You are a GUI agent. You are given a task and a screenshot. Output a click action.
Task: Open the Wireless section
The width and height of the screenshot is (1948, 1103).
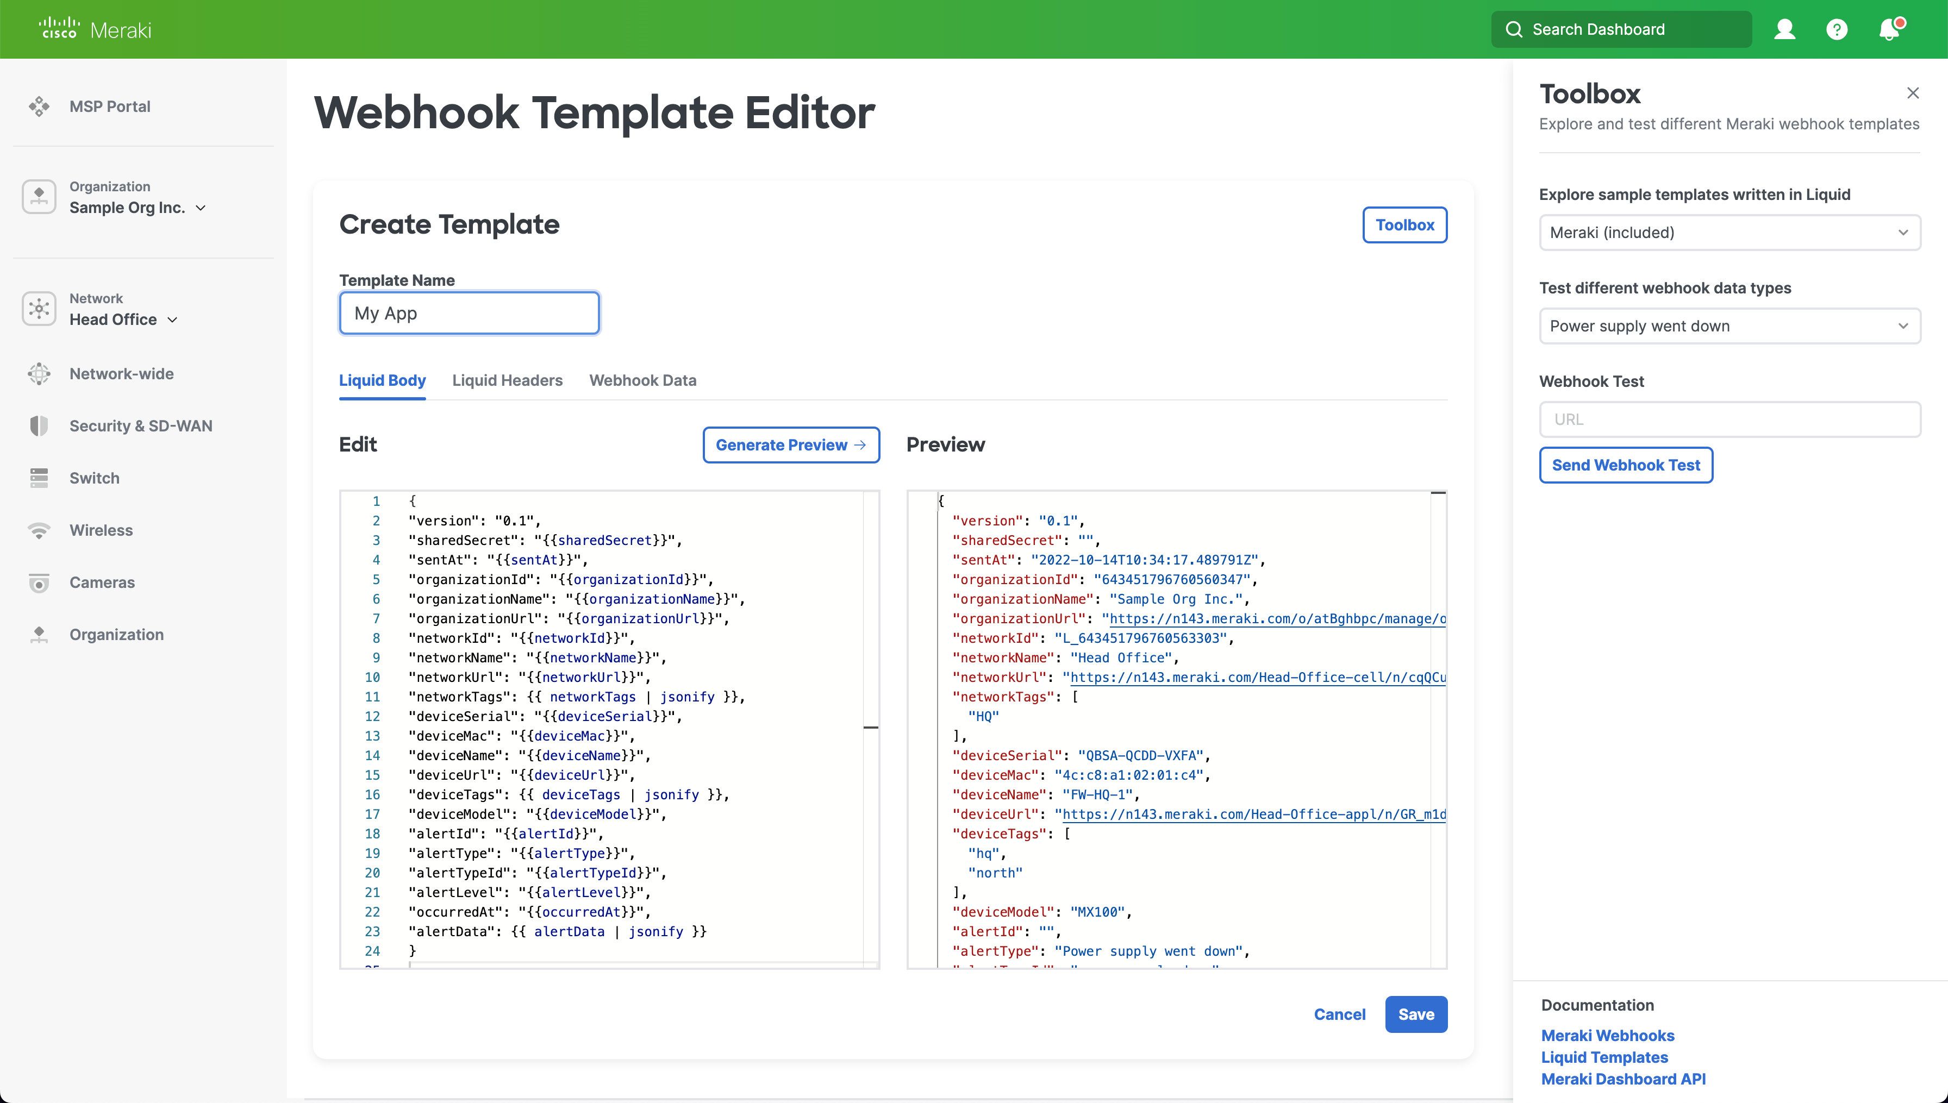pyautogui.click(x=100, y=530)
